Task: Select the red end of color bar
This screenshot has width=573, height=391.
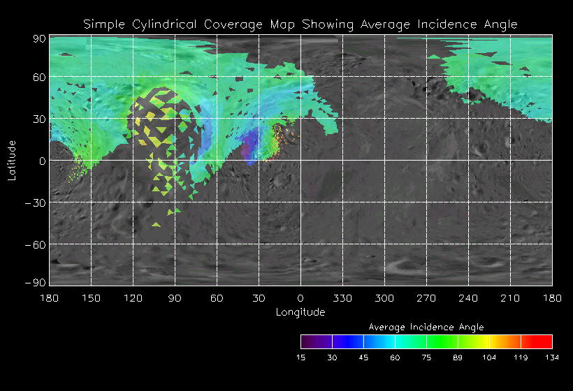Action: pyautogui.click(x=542, y=341)
